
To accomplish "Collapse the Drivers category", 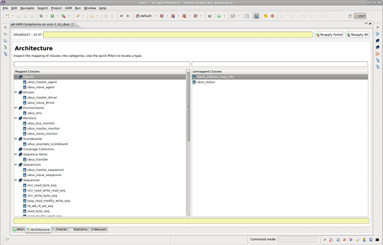I will pyautogui.click(x=15, y=93).
